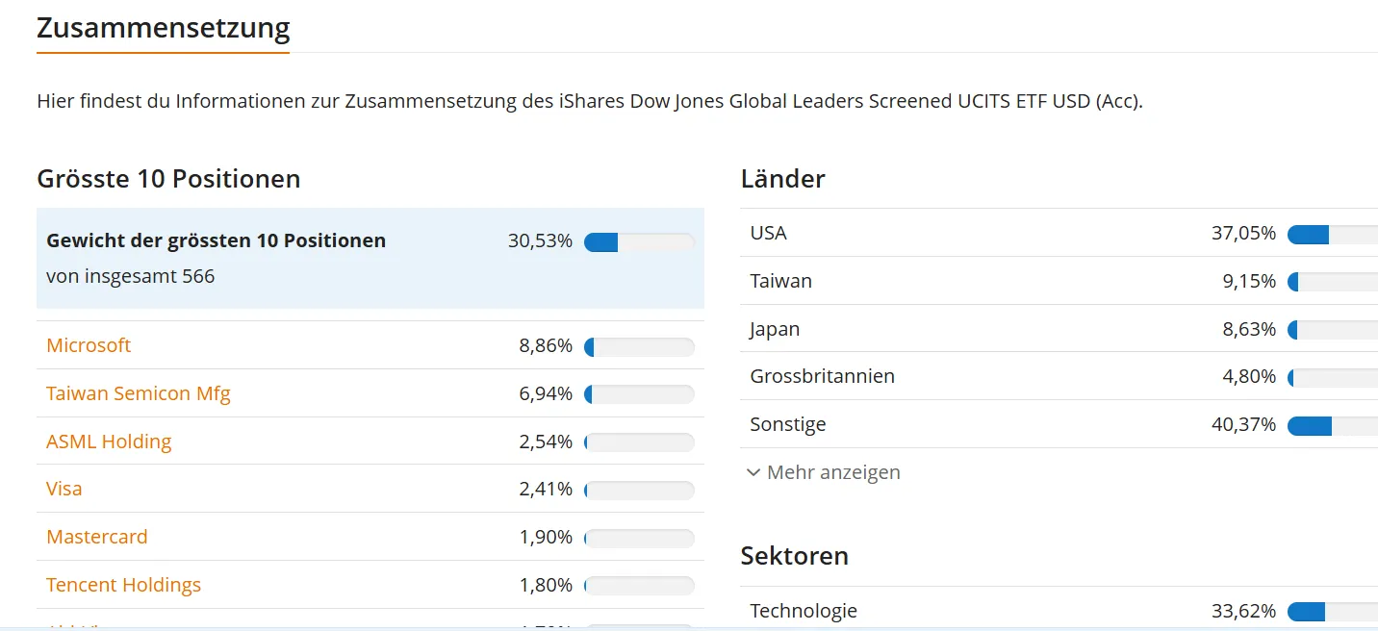
Task: Click the Technologie sector row label
Action: click(804, 611)
